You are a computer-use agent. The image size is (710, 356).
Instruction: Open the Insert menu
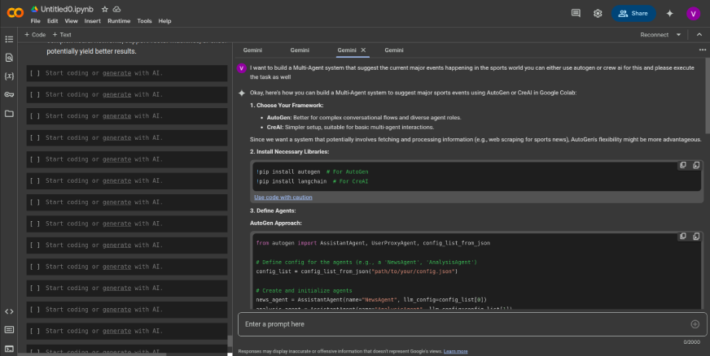coord(92,21)
